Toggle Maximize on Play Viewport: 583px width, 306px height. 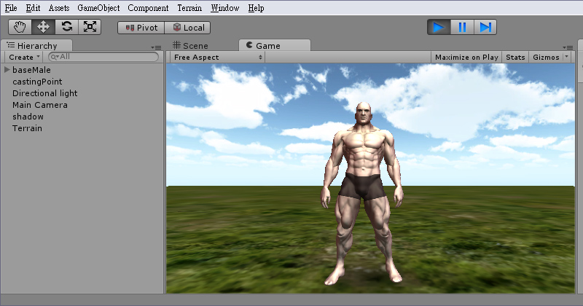point(466,58)
